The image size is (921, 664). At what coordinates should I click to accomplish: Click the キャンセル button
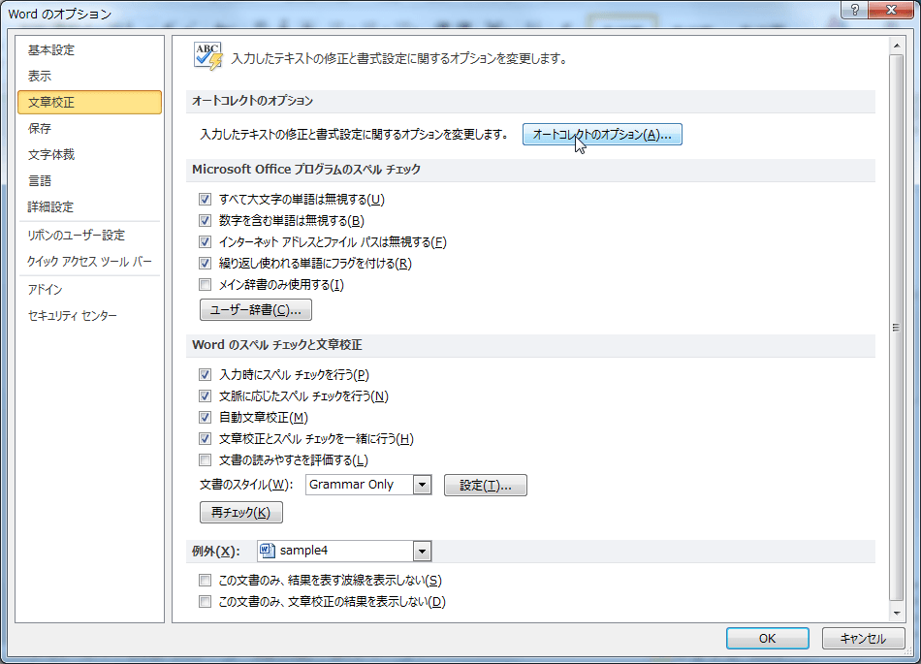click(x=863, y=638)
